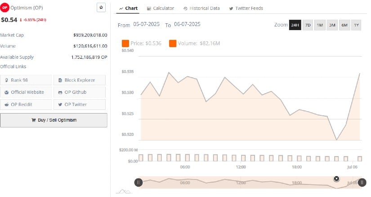The width and height of the screenshot is (371, 197).
Task: Click the mini chart icon at bottom left
Action: [x=124, y=191]
